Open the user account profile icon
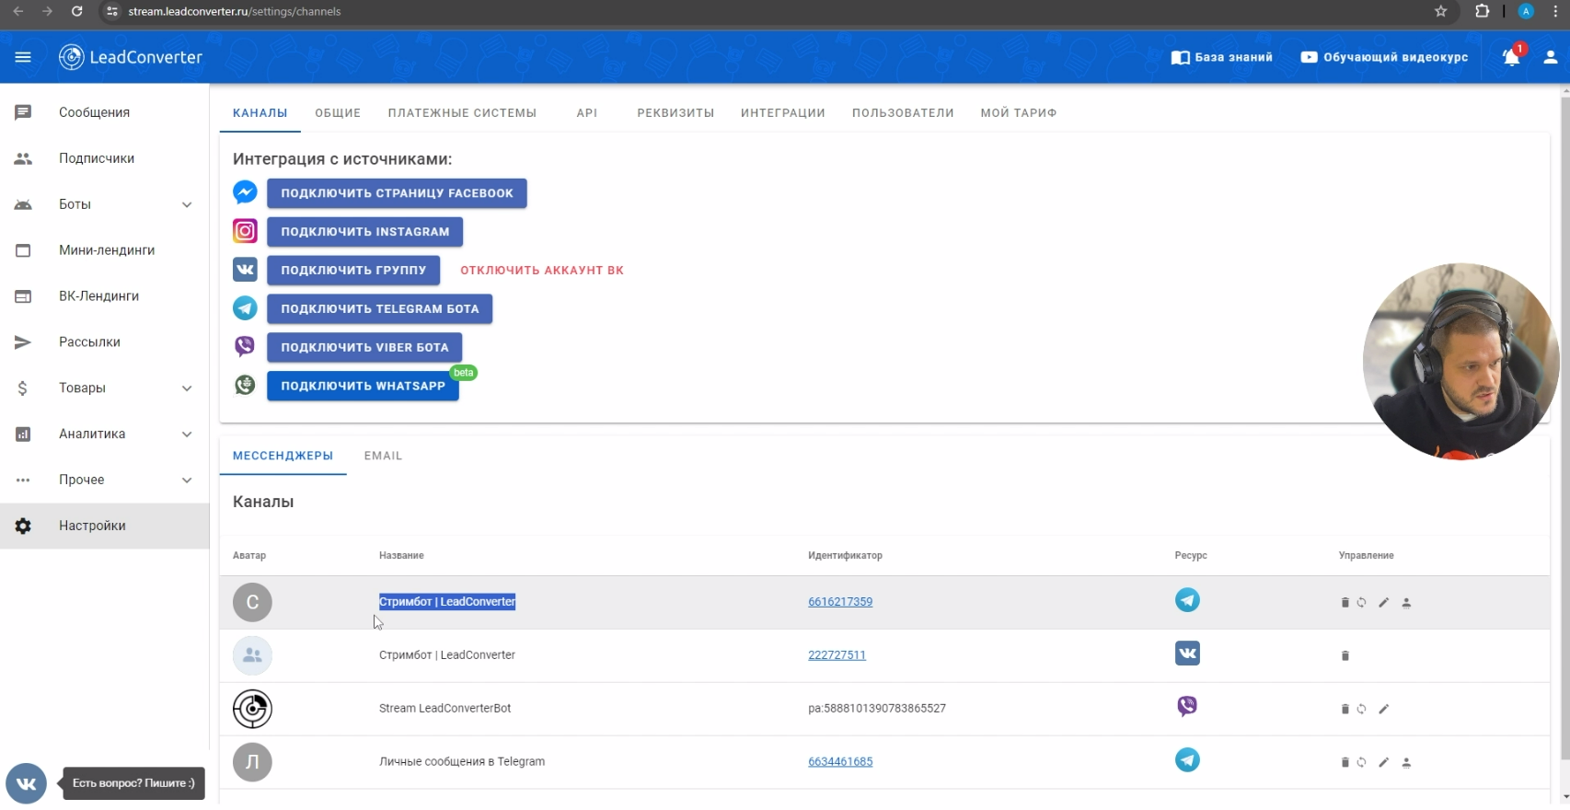Screen dimensions: 1570x810 (x=1551, y=57)
